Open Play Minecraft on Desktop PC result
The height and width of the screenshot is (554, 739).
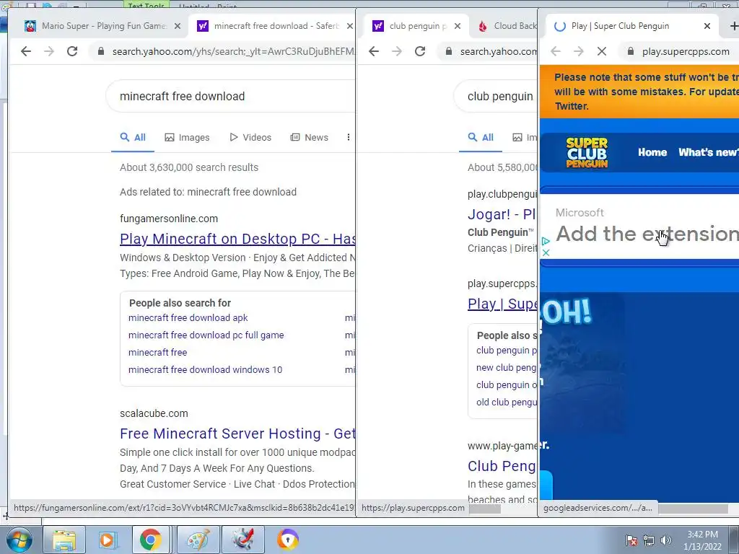(237, 239)
